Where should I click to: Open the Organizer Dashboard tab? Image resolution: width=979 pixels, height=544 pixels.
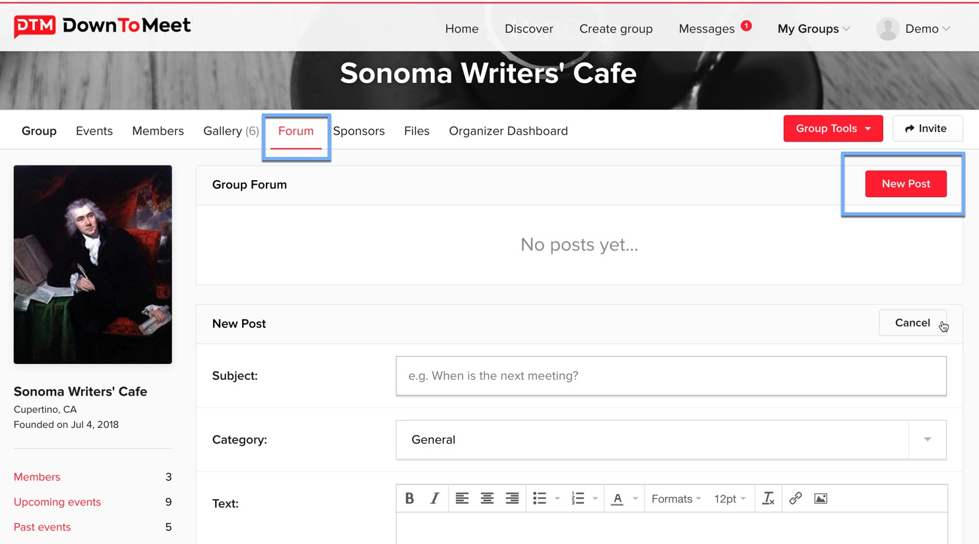click(x=508, y=131)
